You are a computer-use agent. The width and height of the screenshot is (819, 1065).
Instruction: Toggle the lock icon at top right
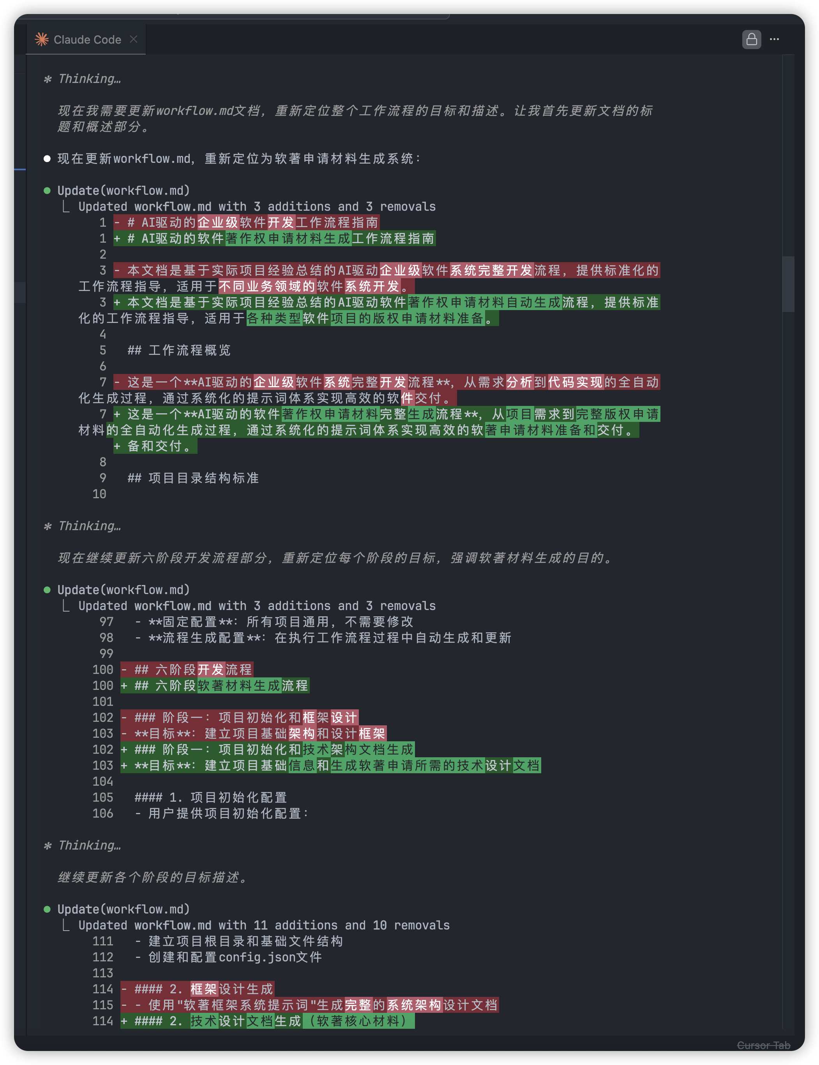tap(751, 39)
